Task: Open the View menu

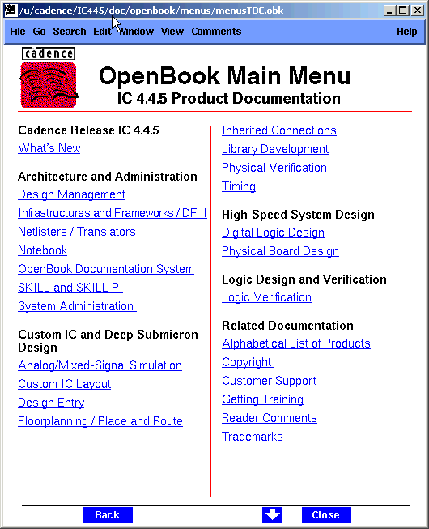Action: (172, 32)
